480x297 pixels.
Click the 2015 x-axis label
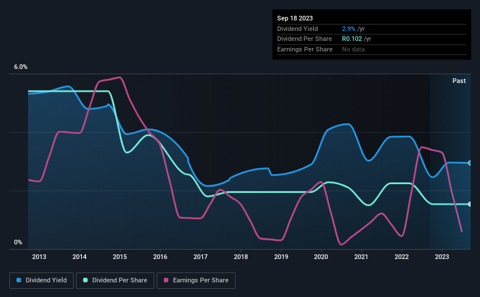(120, 257)
